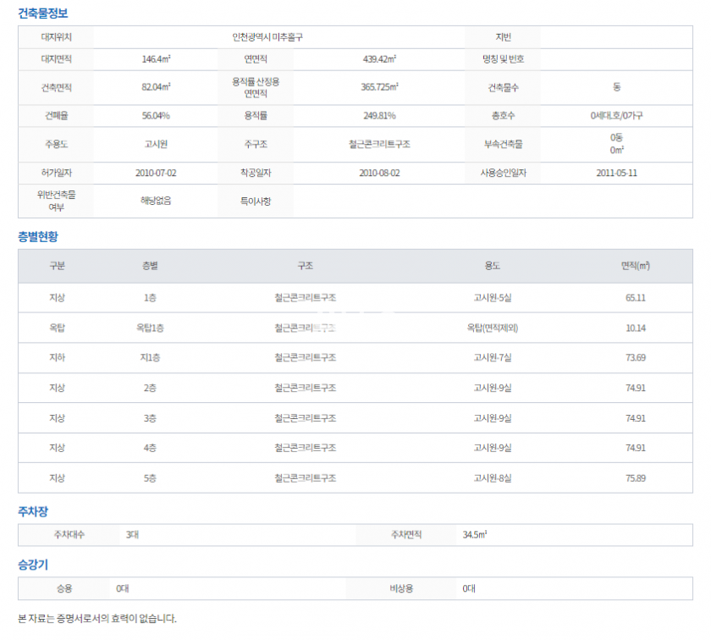Click the 층별현황 section heading
The image size is (711, 640).
click(x=38, y=236)
